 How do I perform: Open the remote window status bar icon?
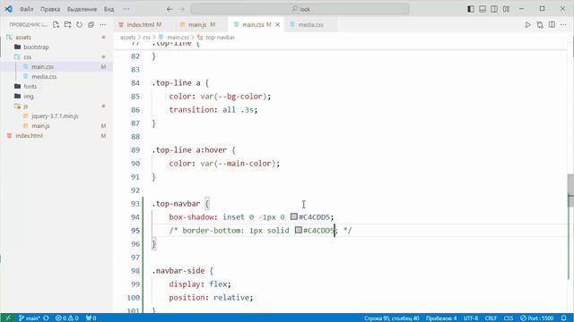8,318
